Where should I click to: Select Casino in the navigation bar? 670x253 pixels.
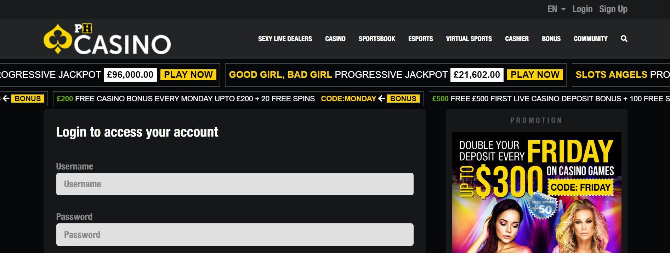coord(335,39)
